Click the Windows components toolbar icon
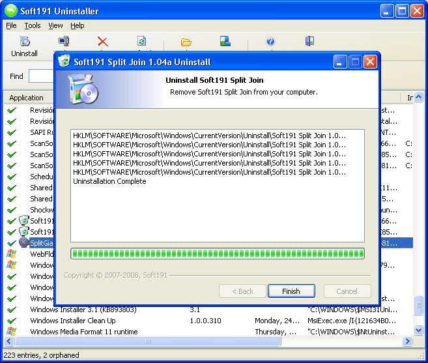The image size is (428, 363). coord(225,41)
